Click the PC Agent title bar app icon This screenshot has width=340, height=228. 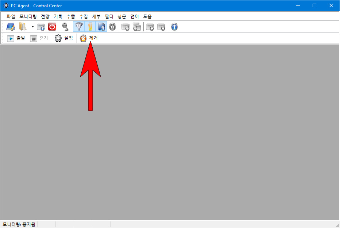tap(6, 5)
